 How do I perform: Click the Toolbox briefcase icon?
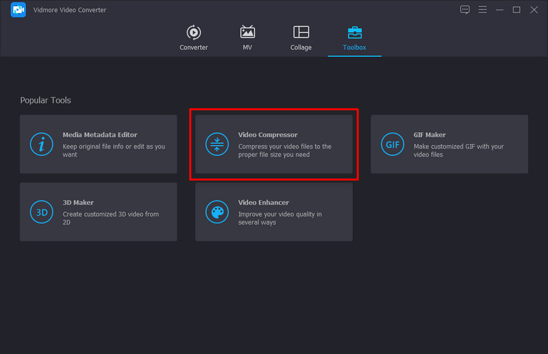355,32
